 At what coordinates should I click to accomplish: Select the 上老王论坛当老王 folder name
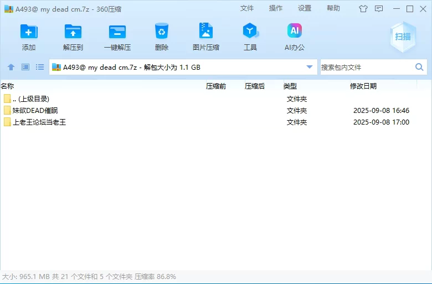coord(39,122)
